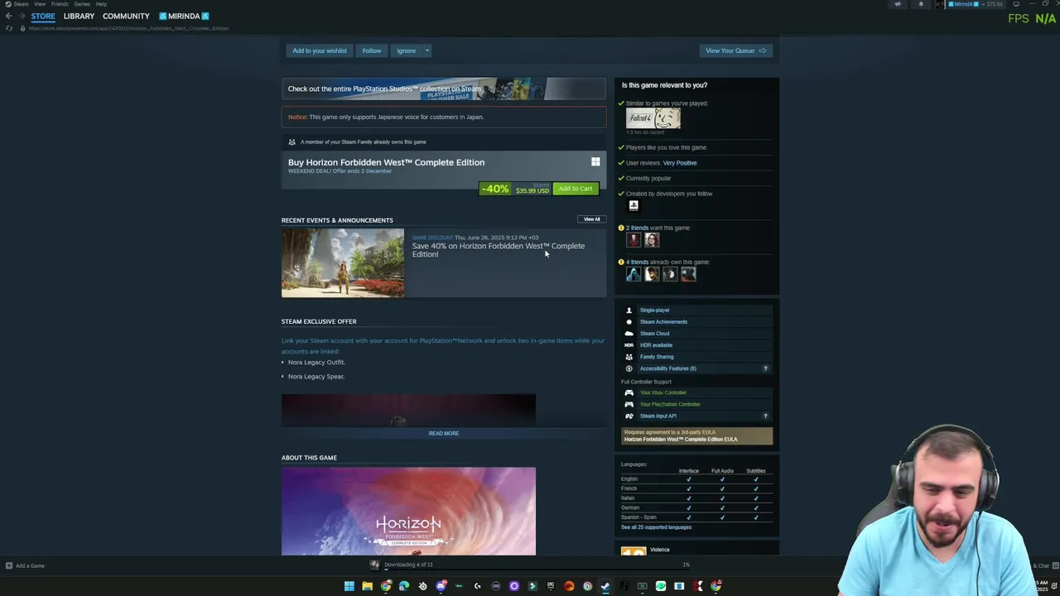Click View Your Queue button
Screen dimensions: 1060x596
[x=736, y=50]
